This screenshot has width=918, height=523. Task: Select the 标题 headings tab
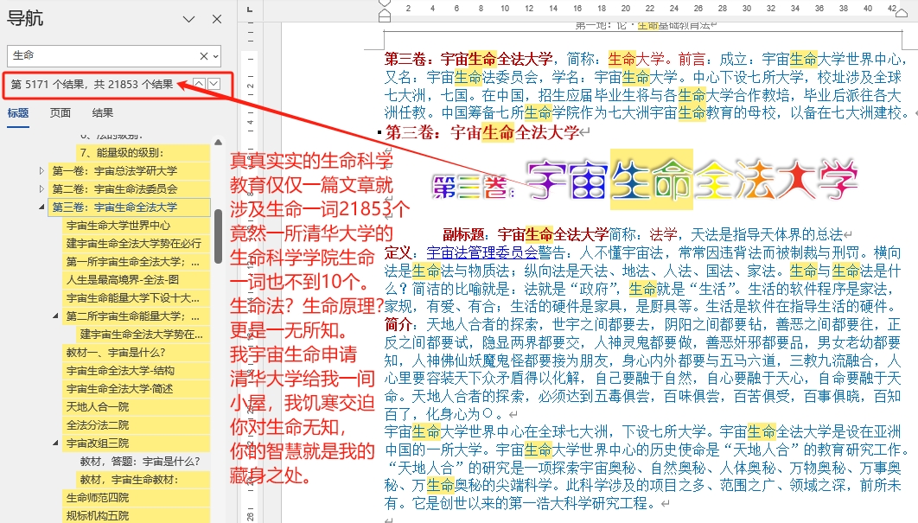click(x=18, y=112)
